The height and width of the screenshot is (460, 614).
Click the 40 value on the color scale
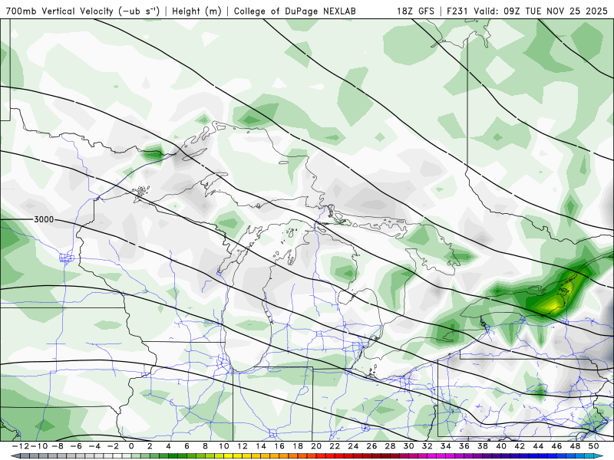[501, 446]
